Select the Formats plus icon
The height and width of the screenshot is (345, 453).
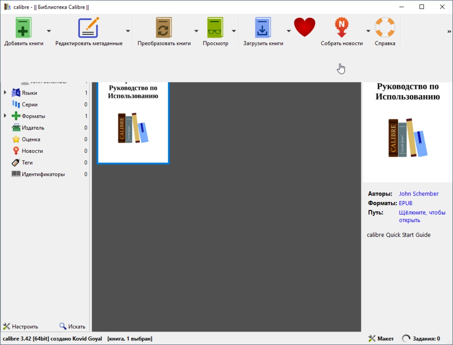click(x=16, y=116)
